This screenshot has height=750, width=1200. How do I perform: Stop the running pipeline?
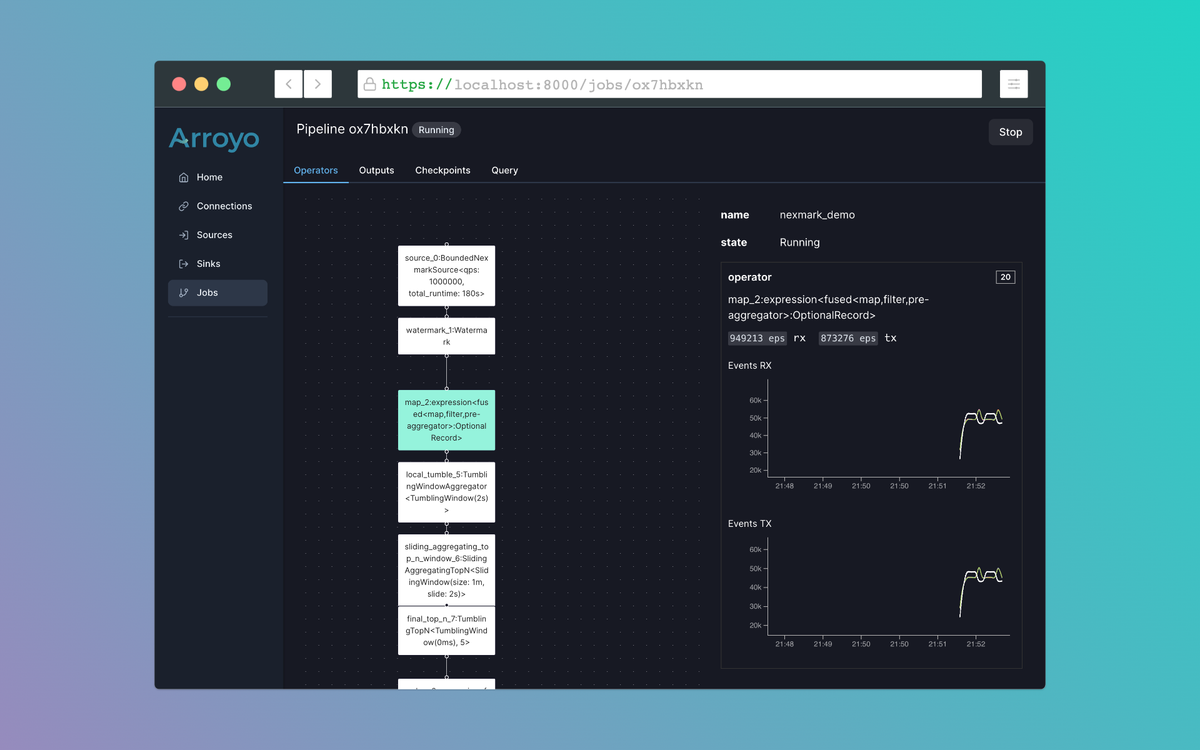(x=1010, y=132)
